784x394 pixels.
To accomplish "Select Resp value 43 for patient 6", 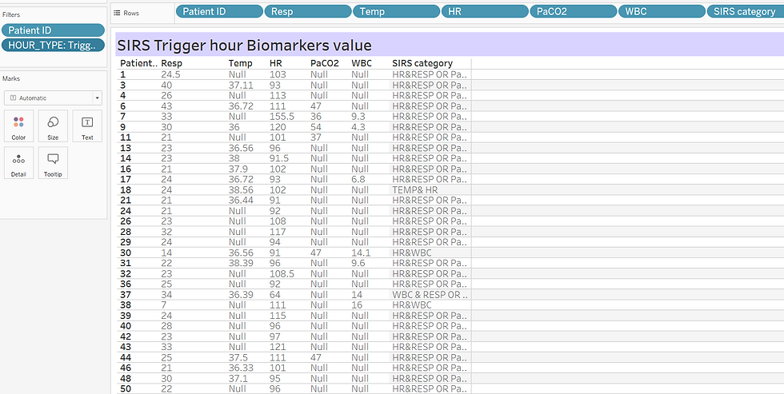I will [166, 105].
